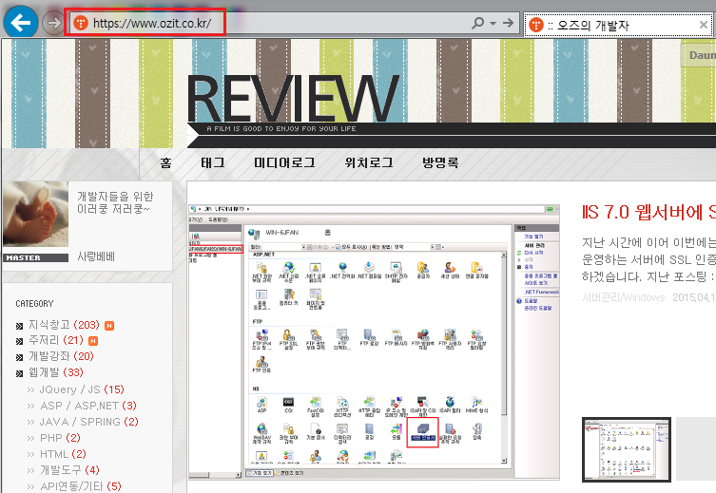Click the CGI icon in the IIS screenshot
The height and width of the screenshot is (493, 716).
click(289, 405)
